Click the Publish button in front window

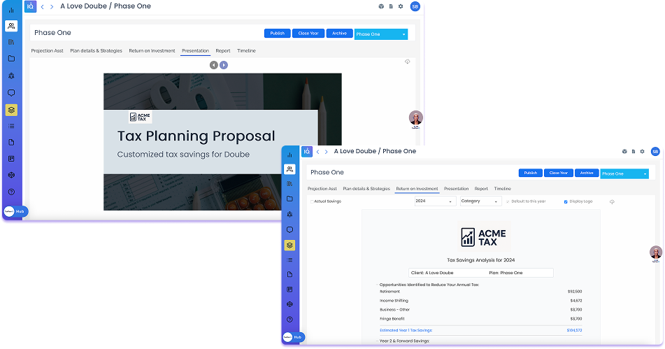(531, 173)
